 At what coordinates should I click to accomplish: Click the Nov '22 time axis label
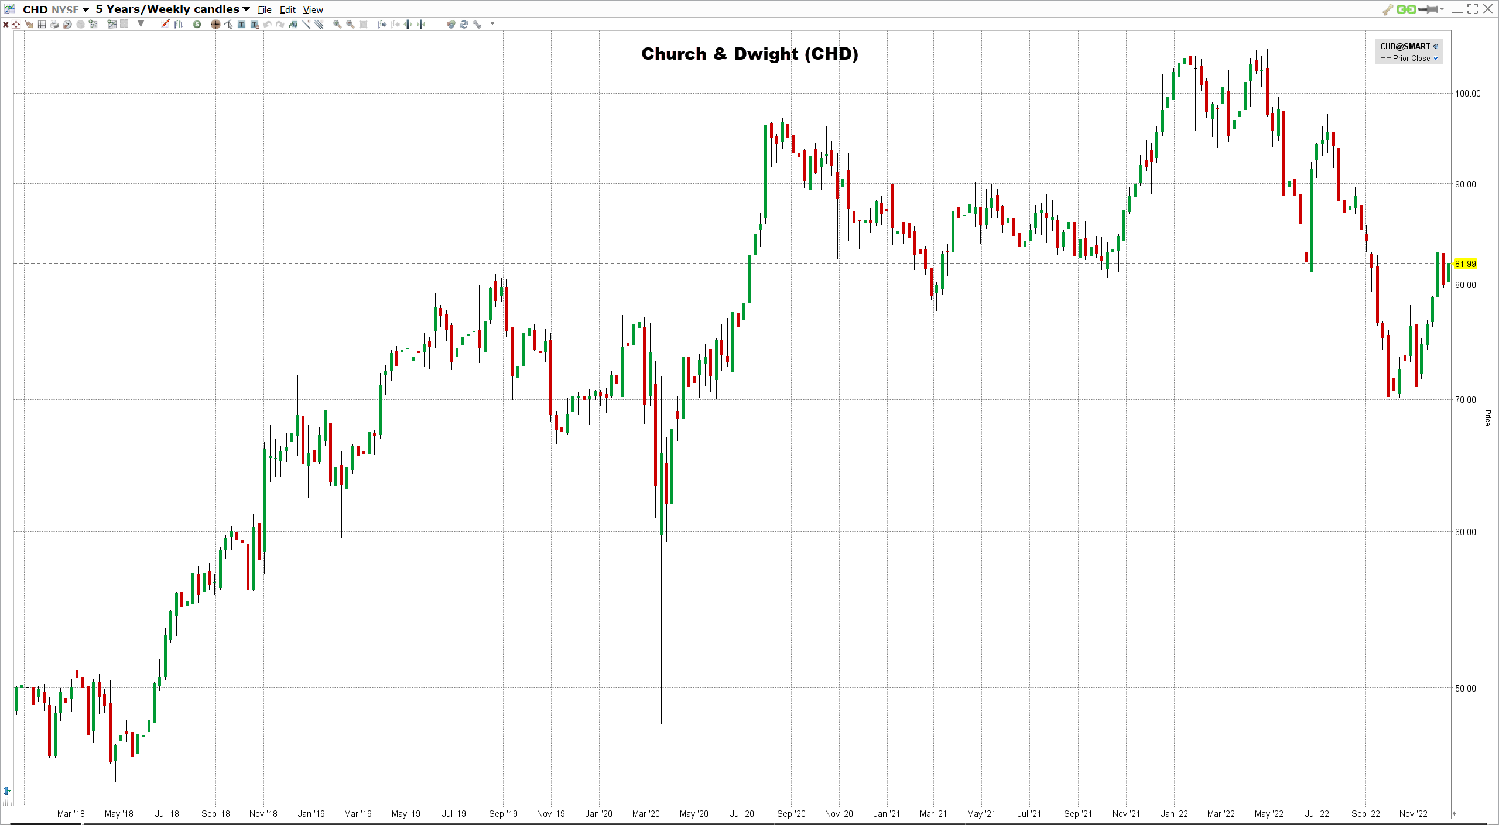click(x=1414, y=814)
